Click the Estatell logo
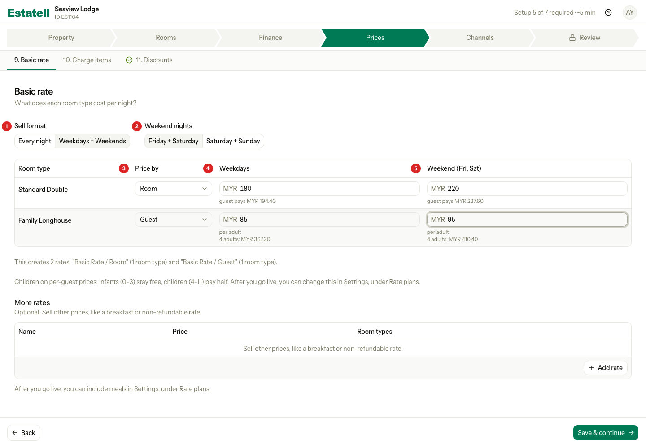Image resolution: width=646 pixels, height=448 pixels. [x=28, y=13]
